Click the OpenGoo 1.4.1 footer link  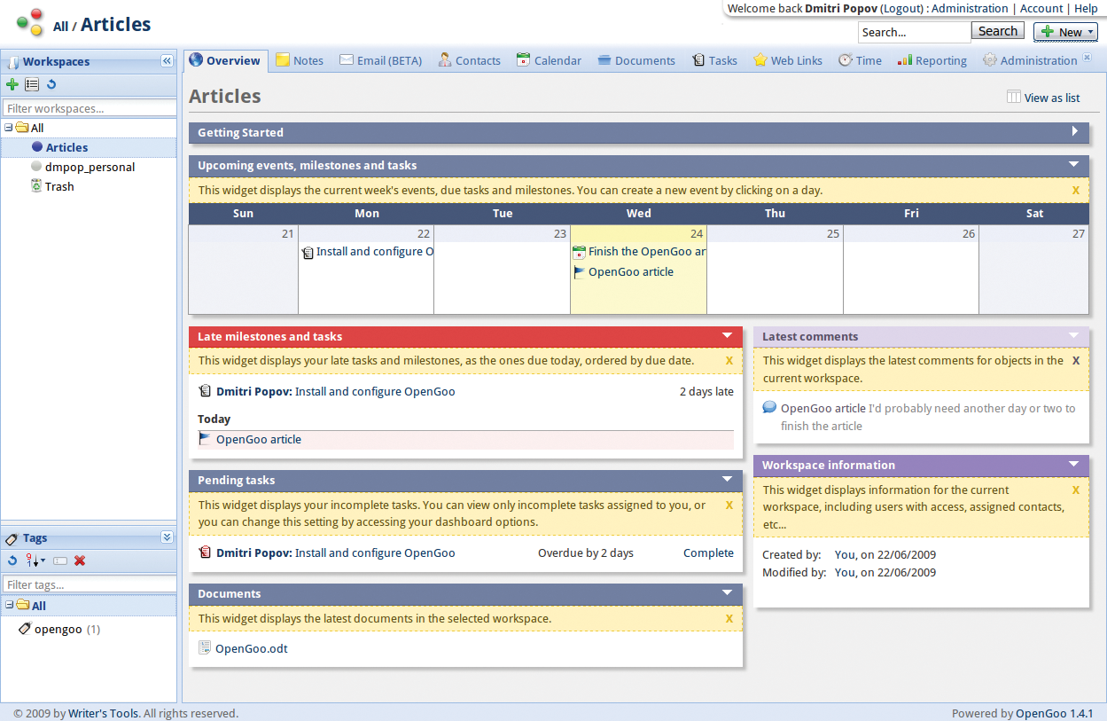[x=1055, y=713]
